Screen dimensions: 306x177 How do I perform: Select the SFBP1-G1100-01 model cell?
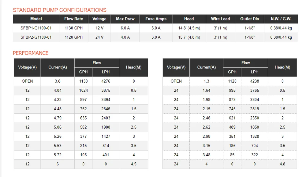tap(36, 28)
